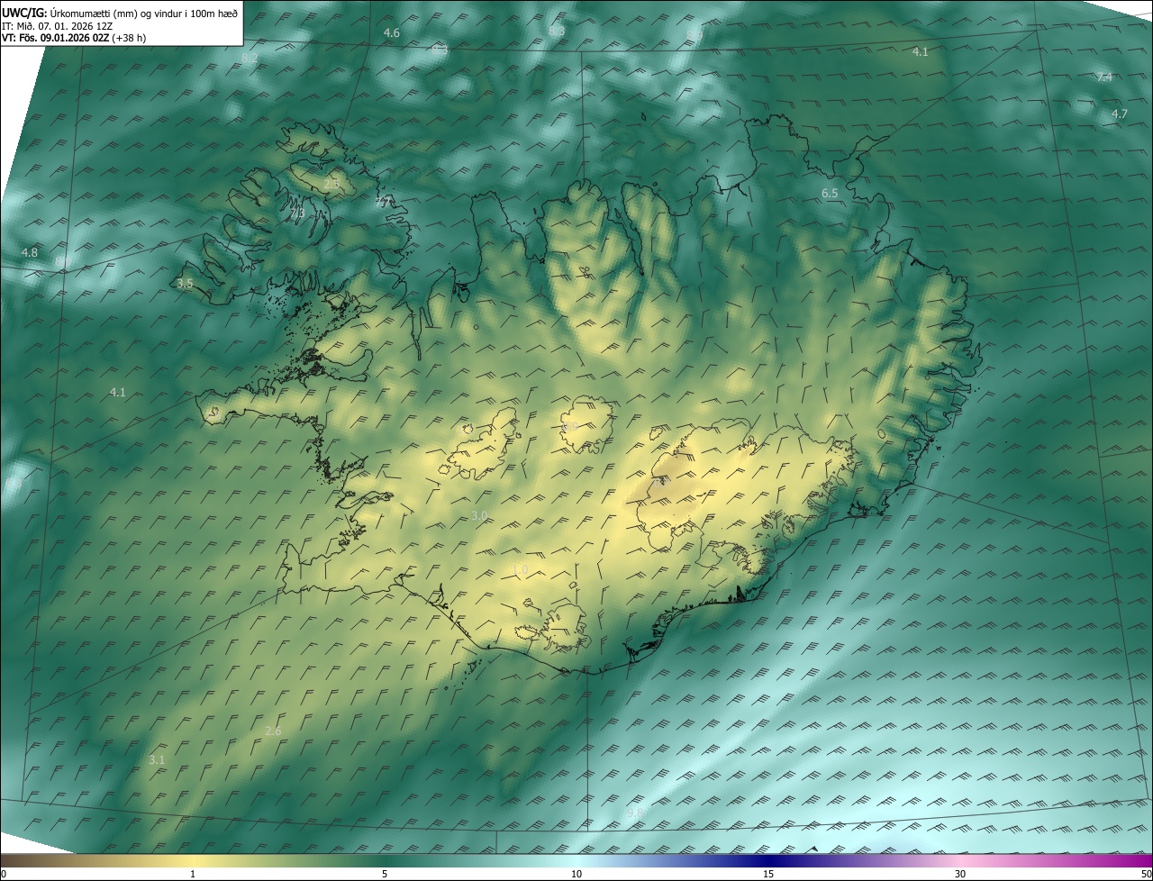This screenshot has height=881, width=1153.
Task: Click the 'UWC/IG:' label in the header
Action: pos(24,13)
